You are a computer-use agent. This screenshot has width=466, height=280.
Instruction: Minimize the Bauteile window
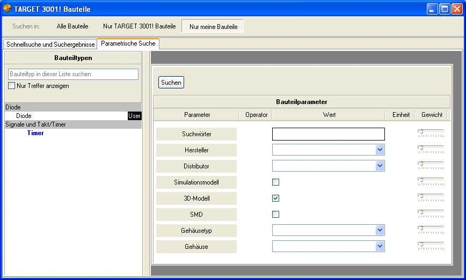pyautogui.click(x=433, y=9)
